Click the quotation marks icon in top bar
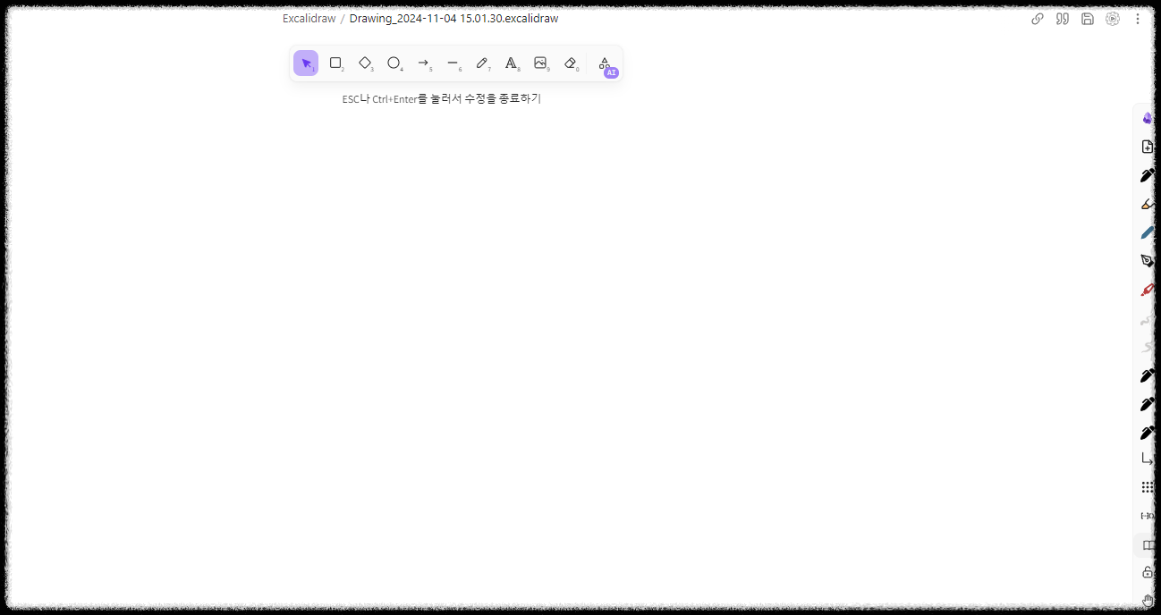This screenshot has height=615, width=1161. pos(1062,18)
